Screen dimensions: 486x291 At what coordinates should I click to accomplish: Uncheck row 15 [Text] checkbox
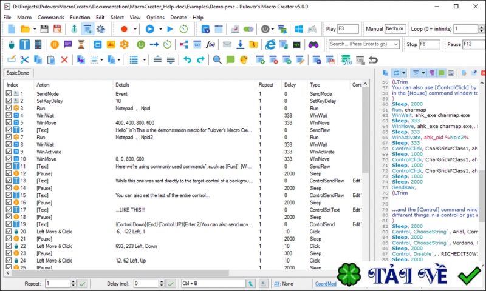9,195
